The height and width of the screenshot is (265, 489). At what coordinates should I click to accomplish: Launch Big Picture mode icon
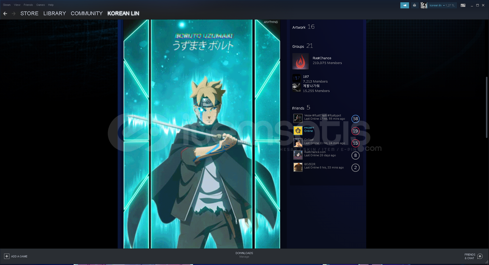tap(463, 5)
